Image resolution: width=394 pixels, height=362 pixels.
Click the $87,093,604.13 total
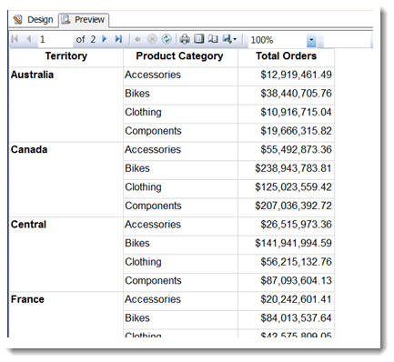[x=287, y=281]
